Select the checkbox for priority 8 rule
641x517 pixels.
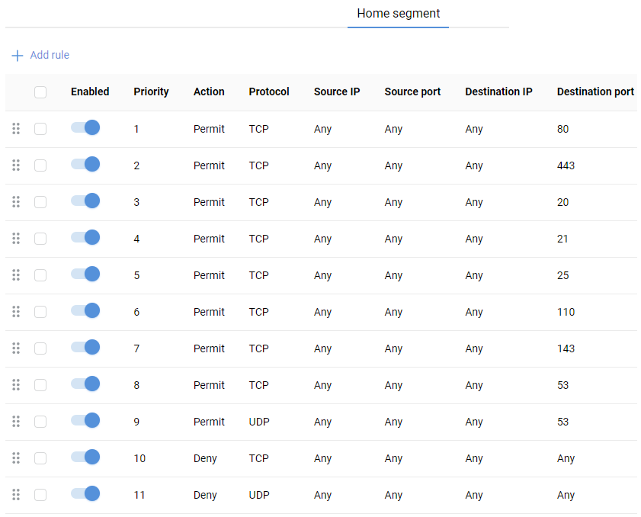pyautogui.click(x=40, y=385)
